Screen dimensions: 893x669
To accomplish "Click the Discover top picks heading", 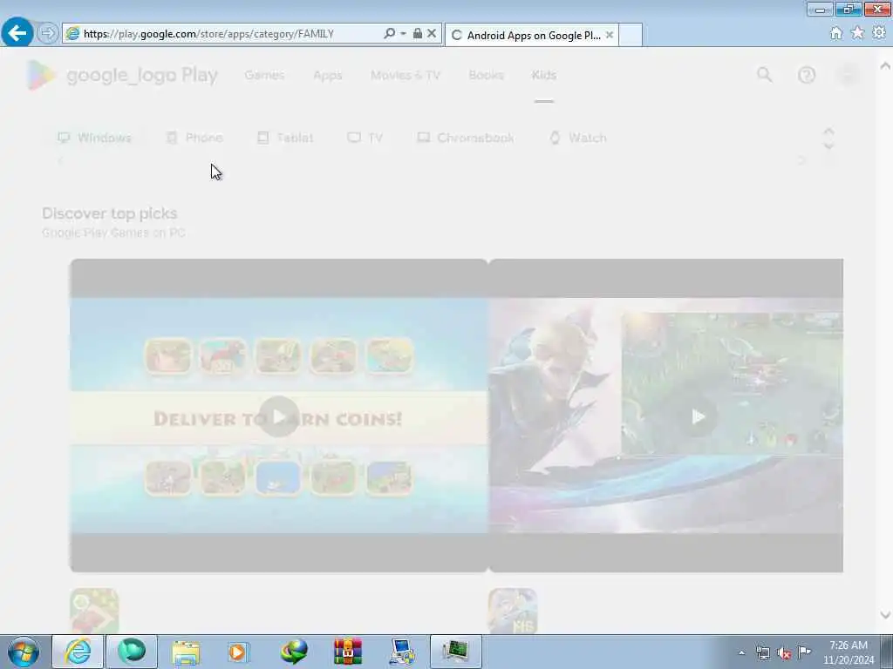I will (x=109, y=213).
